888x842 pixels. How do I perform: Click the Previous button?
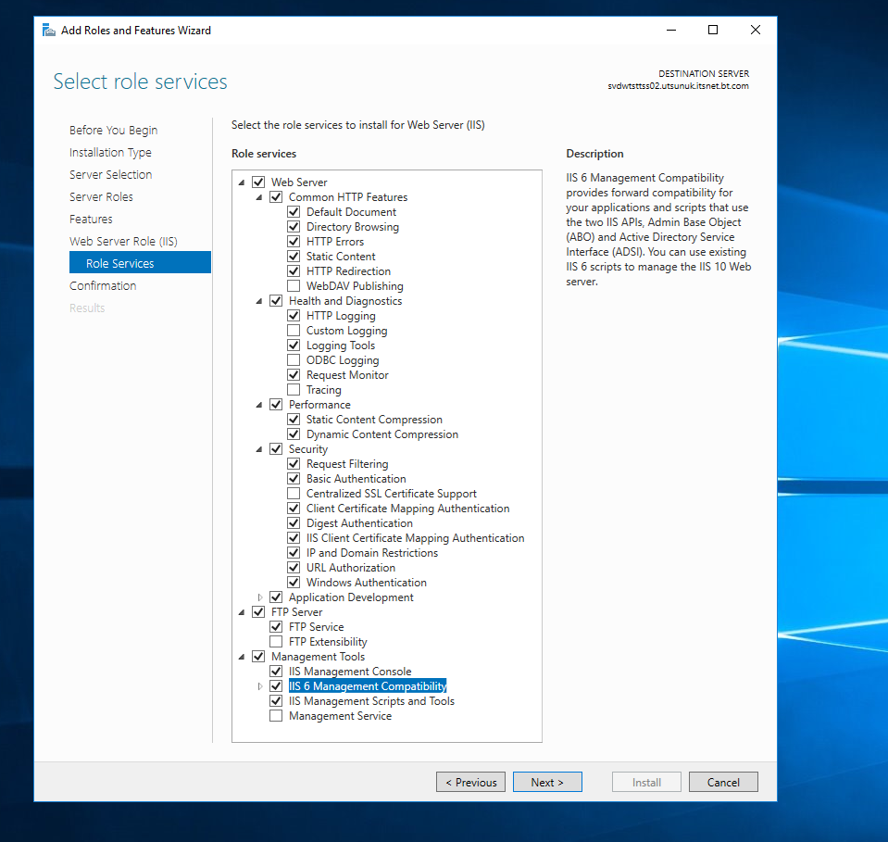click(470, 782)
